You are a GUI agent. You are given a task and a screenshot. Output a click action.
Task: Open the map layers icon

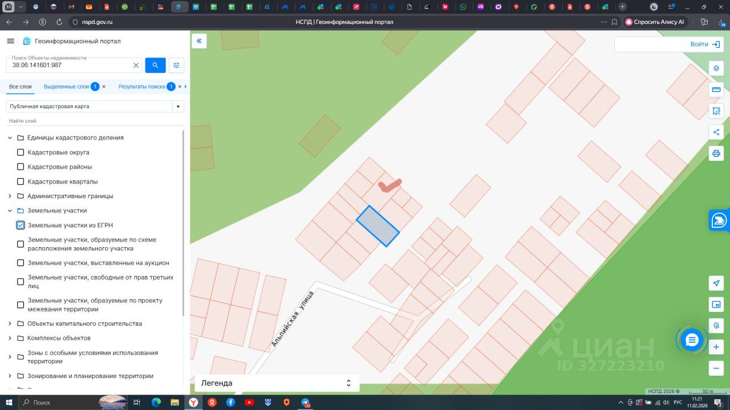pyautogui.click(x=716, y=68)
